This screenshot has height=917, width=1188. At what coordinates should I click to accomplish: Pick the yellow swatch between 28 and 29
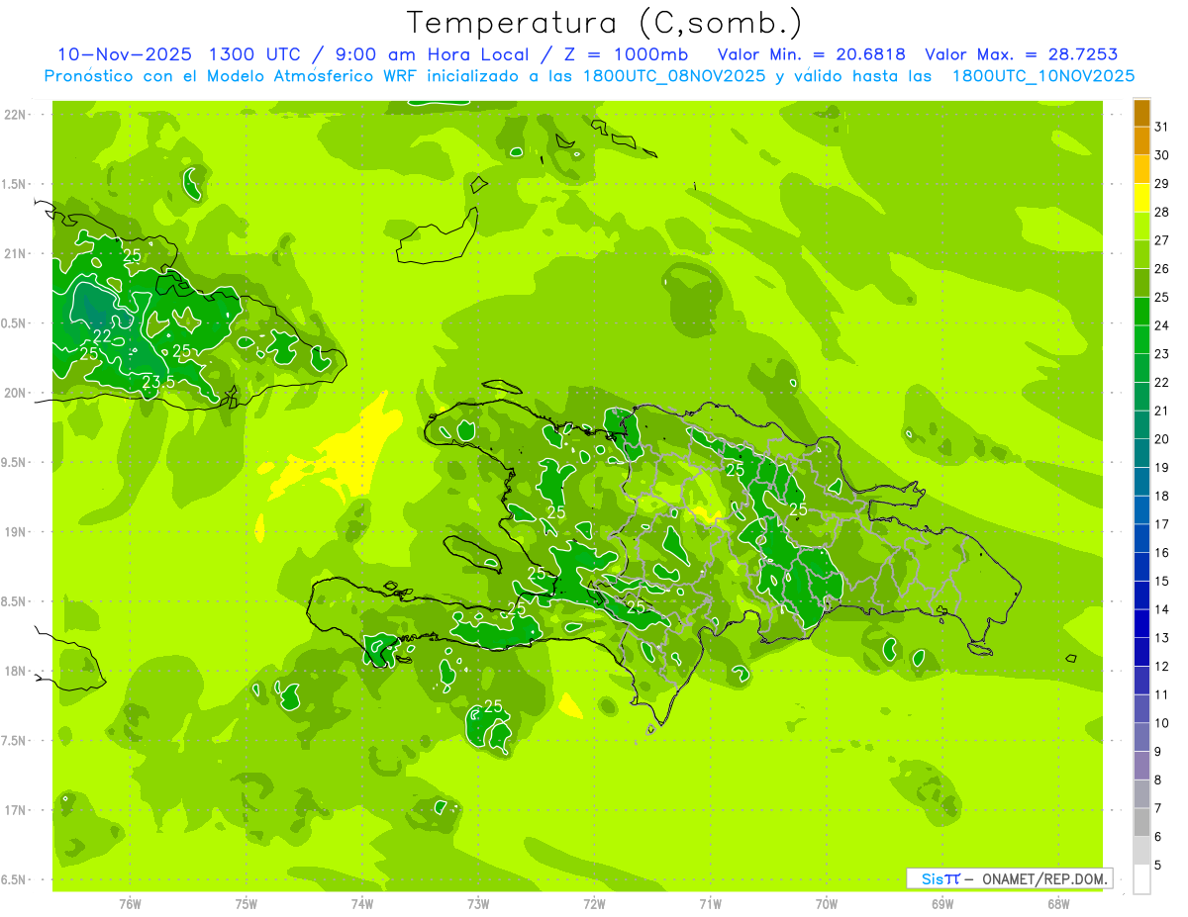[x=1141, y=198]
